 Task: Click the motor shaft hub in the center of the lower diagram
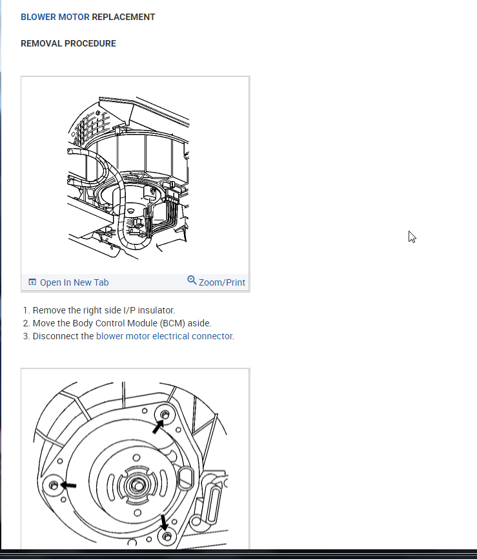(x=137, y=485)
